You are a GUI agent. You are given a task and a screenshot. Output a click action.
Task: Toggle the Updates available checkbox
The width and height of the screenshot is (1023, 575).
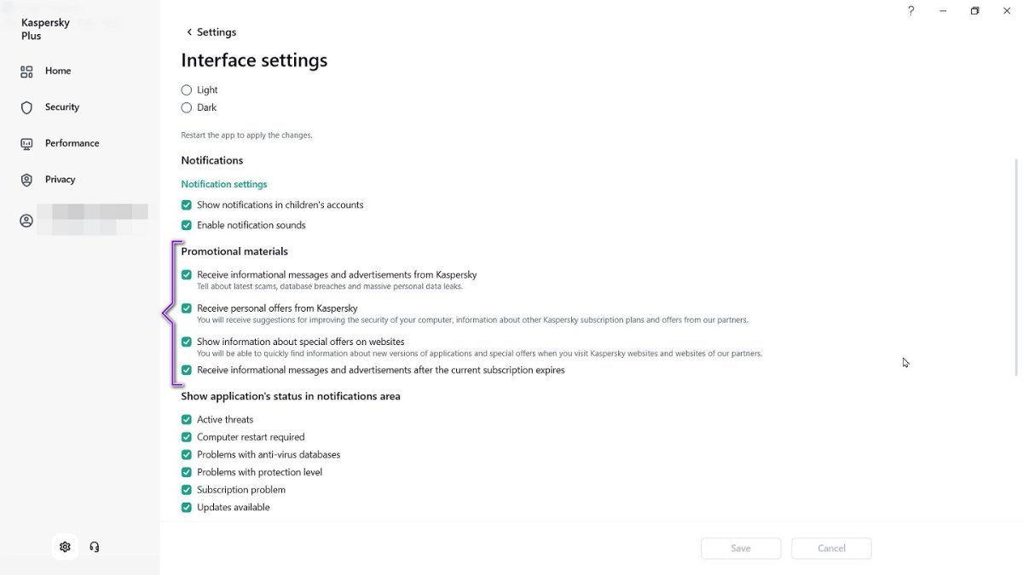[187, 508]
